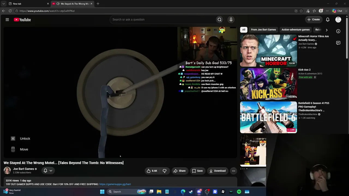The height and width of the screenshot is (196, 349).
Task: Open the weather widget showing Very humid
Action: point(12,192)
